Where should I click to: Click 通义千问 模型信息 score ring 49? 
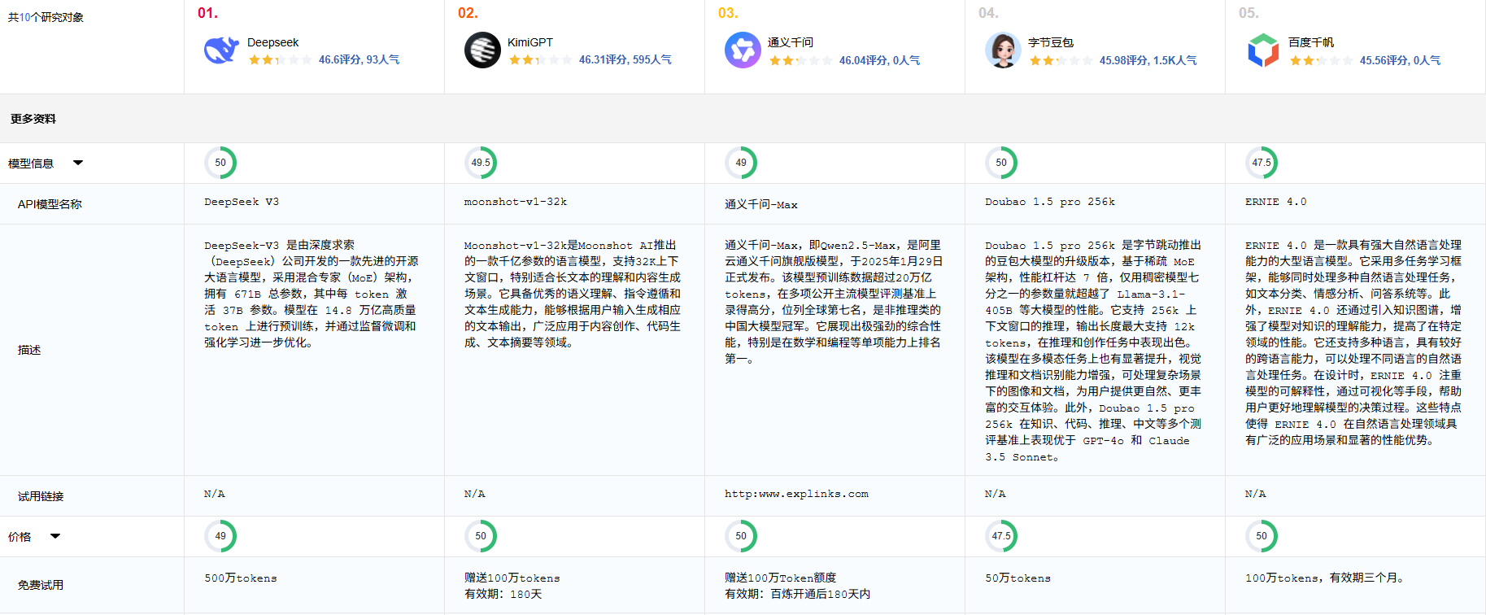(741, 163)
